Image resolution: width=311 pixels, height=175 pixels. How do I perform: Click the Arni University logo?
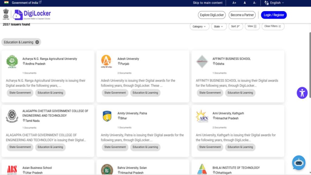202,116
